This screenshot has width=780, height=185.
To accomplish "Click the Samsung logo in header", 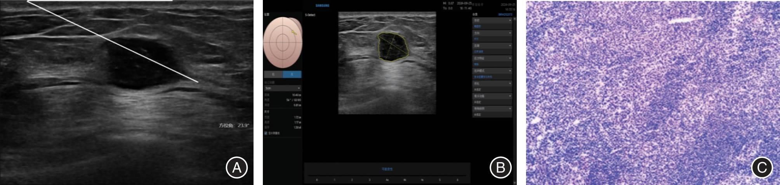I will (x=322, y=6).
